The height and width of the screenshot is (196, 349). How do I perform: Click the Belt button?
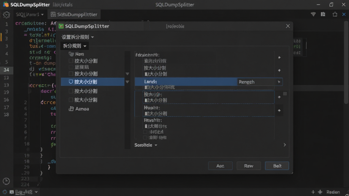[277, 166]
